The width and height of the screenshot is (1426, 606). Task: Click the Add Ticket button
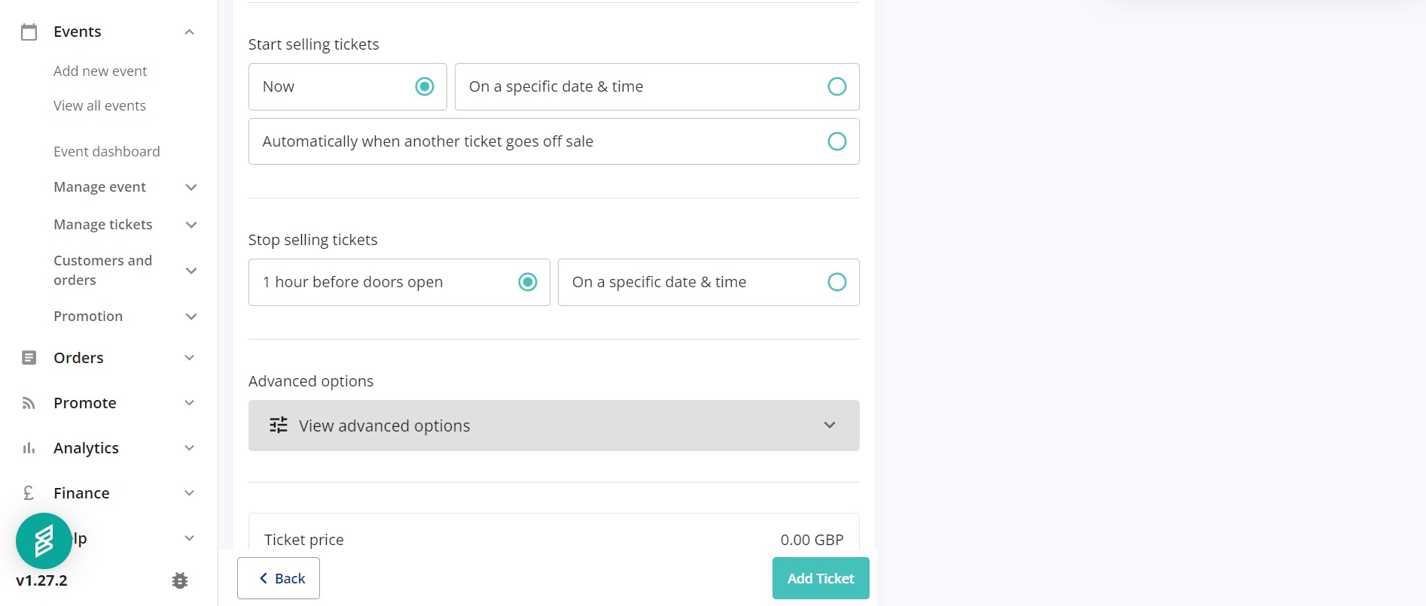820,578
